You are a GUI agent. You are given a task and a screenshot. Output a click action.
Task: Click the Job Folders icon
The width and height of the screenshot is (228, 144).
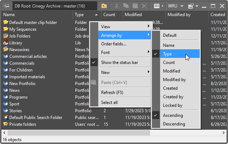tap(5, 36)
